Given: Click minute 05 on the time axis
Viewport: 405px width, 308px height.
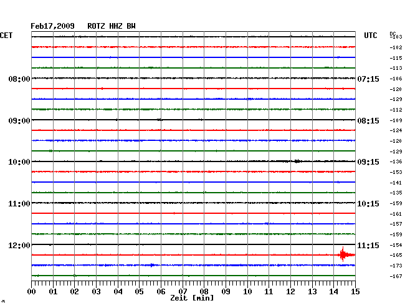Looking at the screenshot, I should [139, 292].
